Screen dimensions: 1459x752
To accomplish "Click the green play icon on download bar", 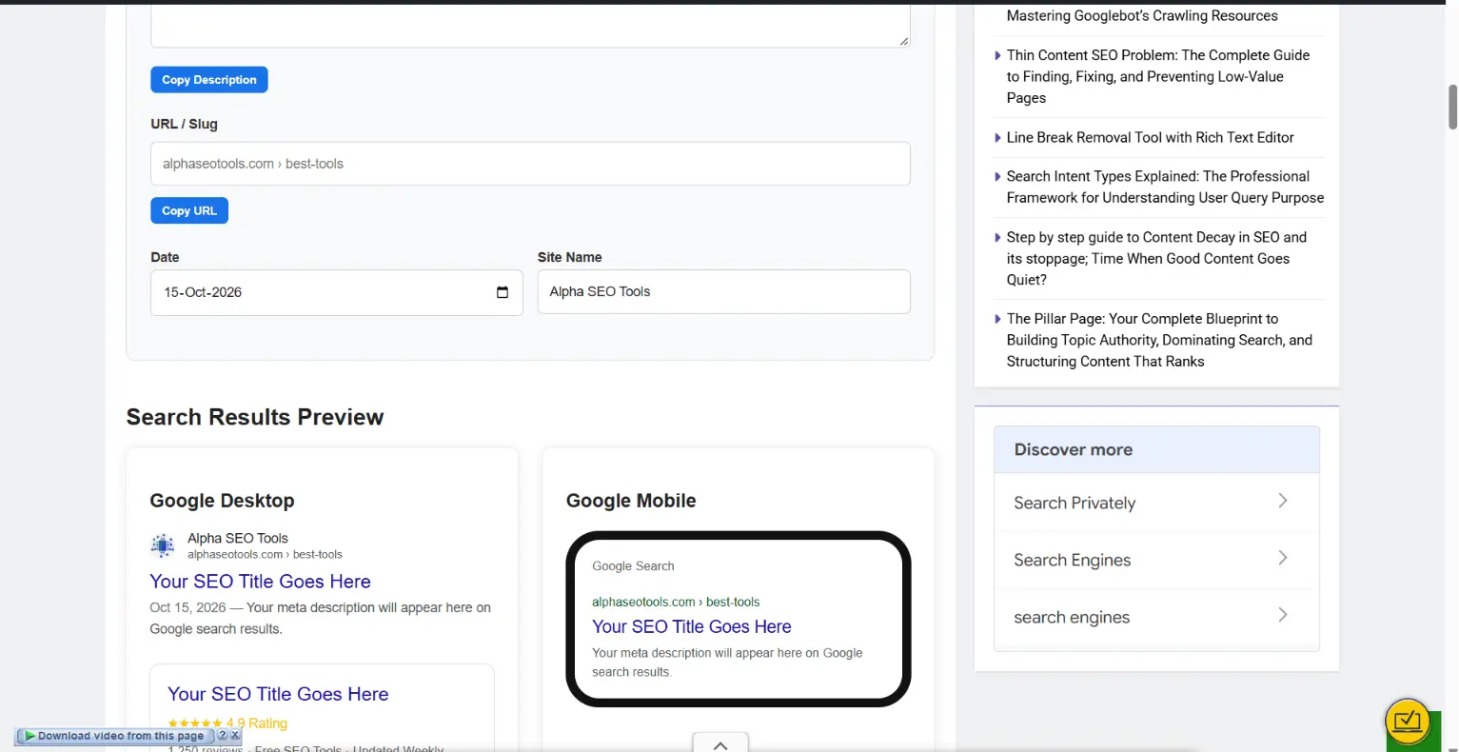I will 30,736.
